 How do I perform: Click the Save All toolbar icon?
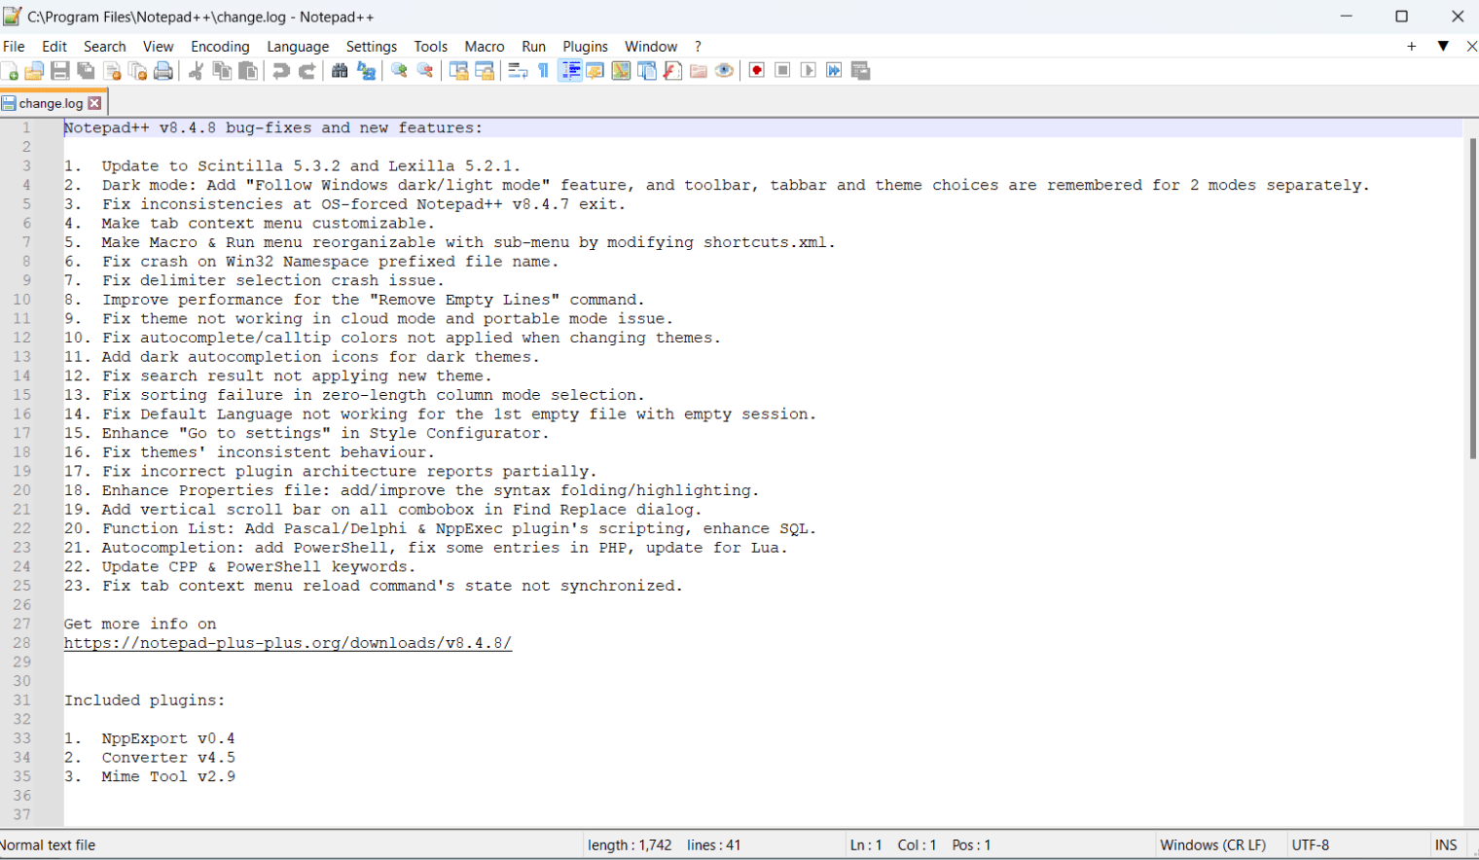click(86, 71)
